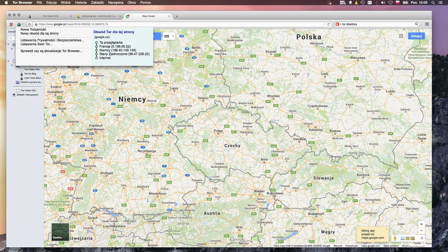Click the padlock icon in address bar
The image size is (448, 252).
[x=36, y=24]
